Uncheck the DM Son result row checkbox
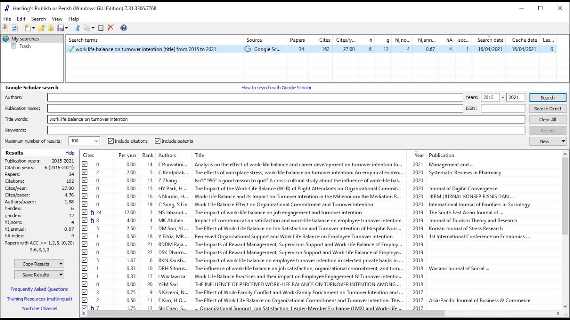 coord(85,228)
